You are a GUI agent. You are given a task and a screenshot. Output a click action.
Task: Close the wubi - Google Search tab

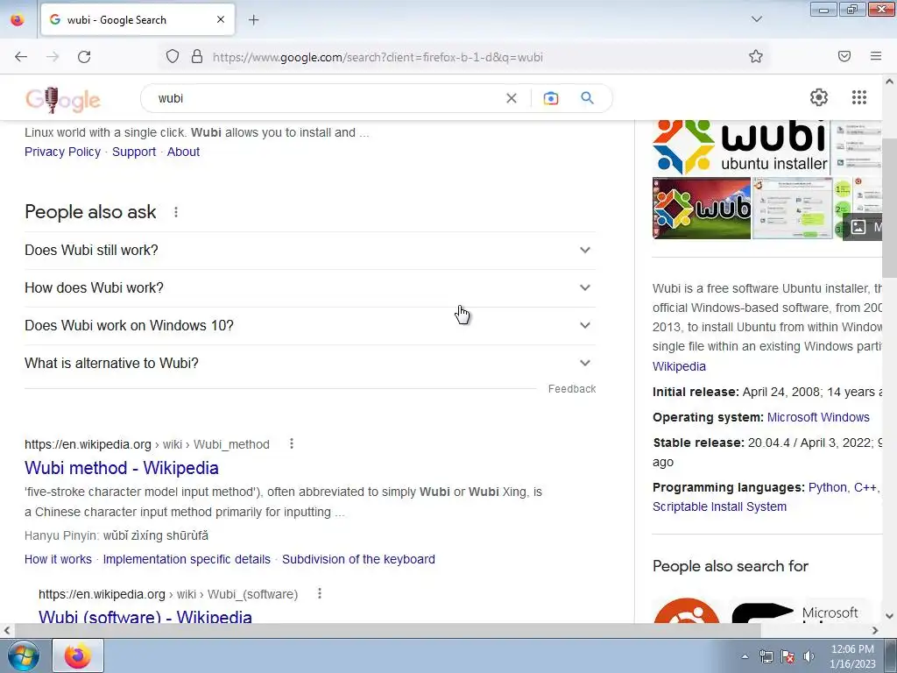(x=221, y=19)
